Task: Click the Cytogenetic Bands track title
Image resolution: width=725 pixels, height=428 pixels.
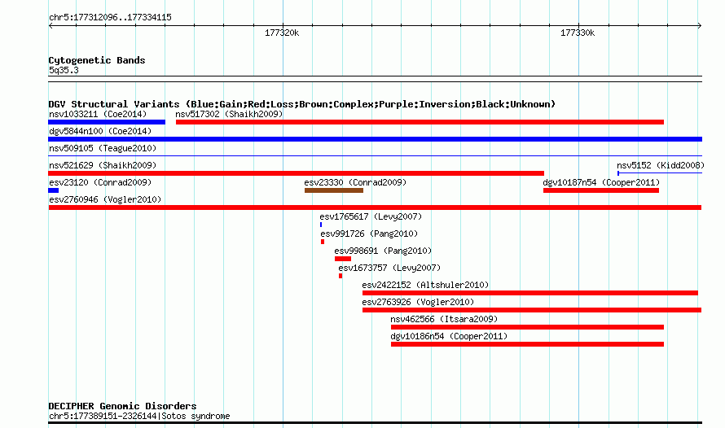Action: coord(97,60)
